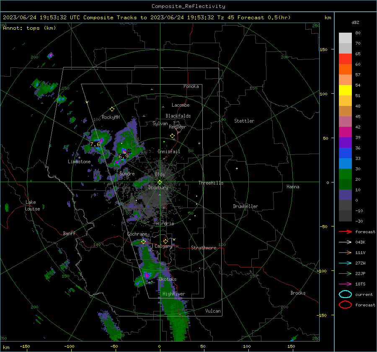Click the Vulcan town label
The width and height of the screenshot is (377, 352).
pyautogui.click(x=213, y=311)
